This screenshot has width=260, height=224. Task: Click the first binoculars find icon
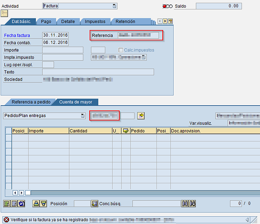point(185,203)
